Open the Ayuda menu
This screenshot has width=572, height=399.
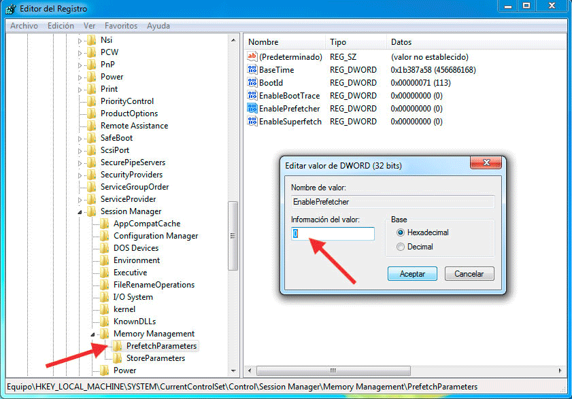[x=158, y=26]
